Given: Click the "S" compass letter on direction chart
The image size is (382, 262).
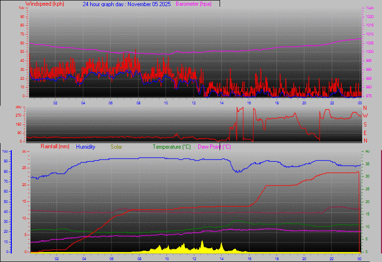Looking at the screenshot, I should pos(365,125).
